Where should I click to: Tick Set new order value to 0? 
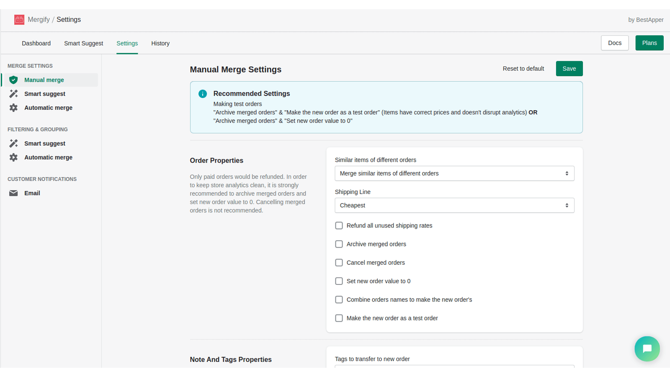click(x=339, y=281)
